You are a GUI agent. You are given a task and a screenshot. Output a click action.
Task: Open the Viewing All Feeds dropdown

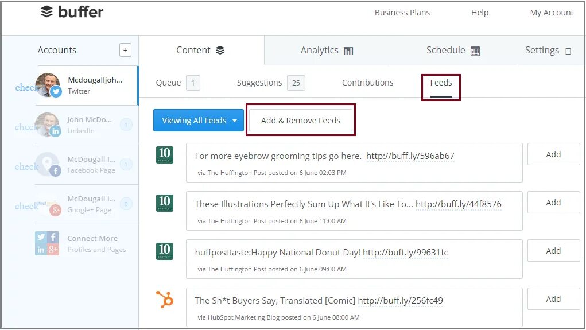[x=199, y=121]
